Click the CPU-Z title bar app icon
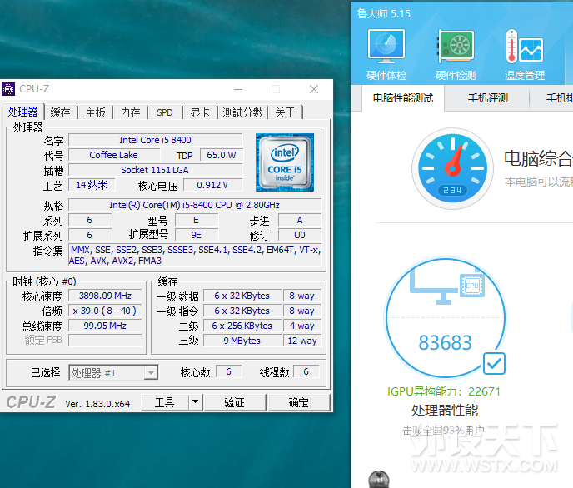 click(x=8, y=89)
